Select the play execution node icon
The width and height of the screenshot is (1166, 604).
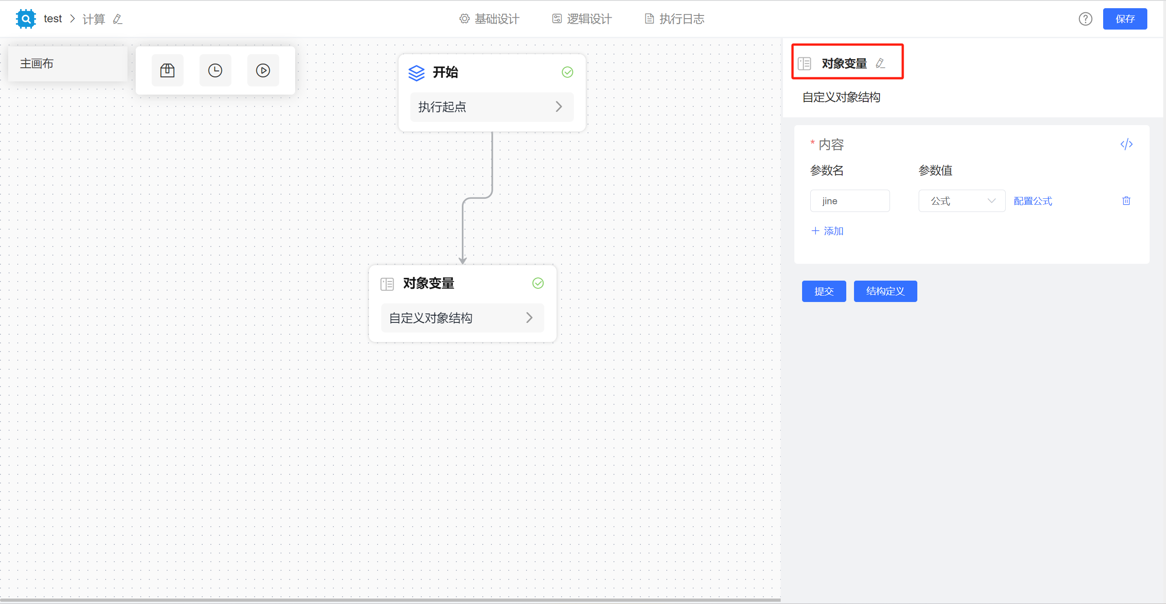pos(263,70)
